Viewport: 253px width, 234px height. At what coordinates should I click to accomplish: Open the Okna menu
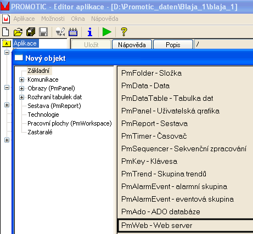pyautogui.click(x=78, y=19)
